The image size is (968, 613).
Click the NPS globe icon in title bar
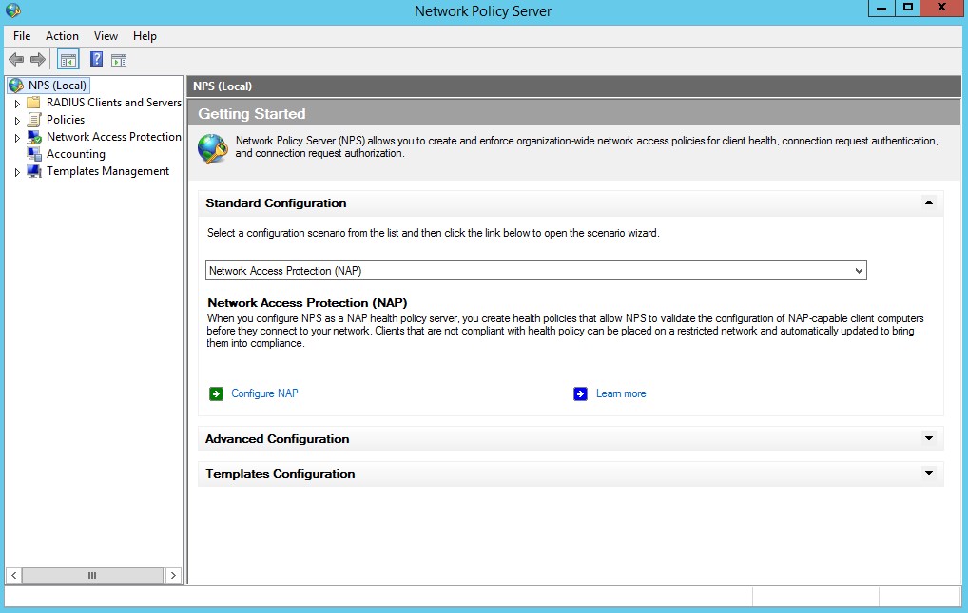[13, 10]
